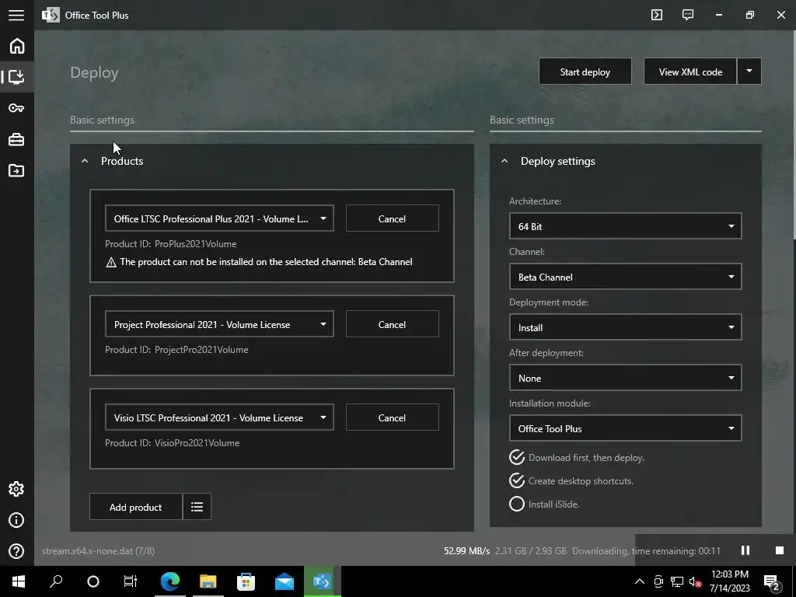Open the feedback chat icon in title bar
796x597 pixels.
point(688,15)
